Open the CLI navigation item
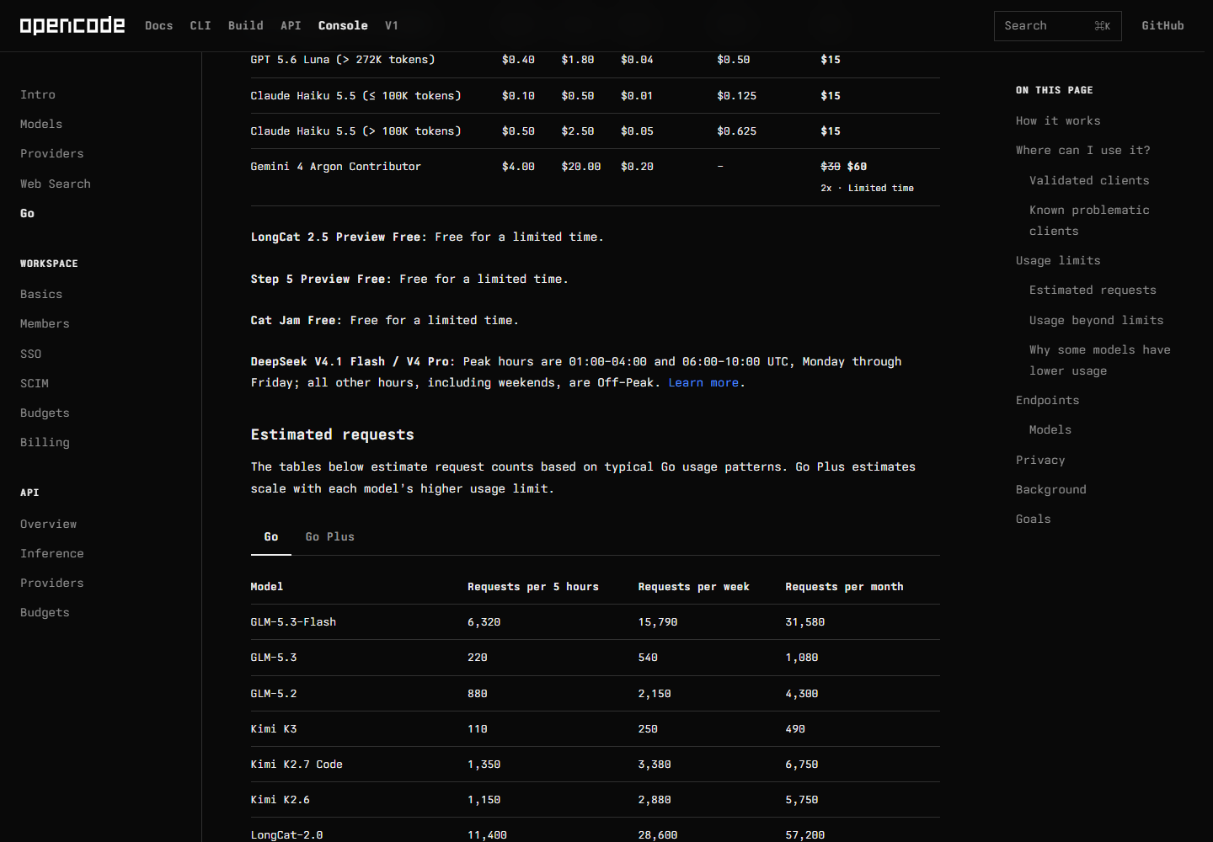This screenshot has width=1213, height=842. point(200,25)
